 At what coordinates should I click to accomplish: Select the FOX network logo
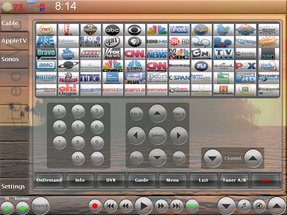[x=179, y=30]
